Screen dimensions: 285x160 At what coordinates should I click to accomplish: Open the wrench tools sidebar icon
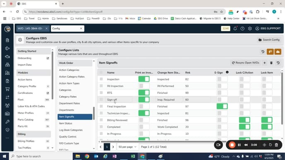[x=7, y=122]
